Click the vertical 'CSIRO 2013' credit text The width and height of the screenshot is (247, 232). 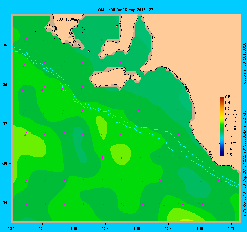244,203
